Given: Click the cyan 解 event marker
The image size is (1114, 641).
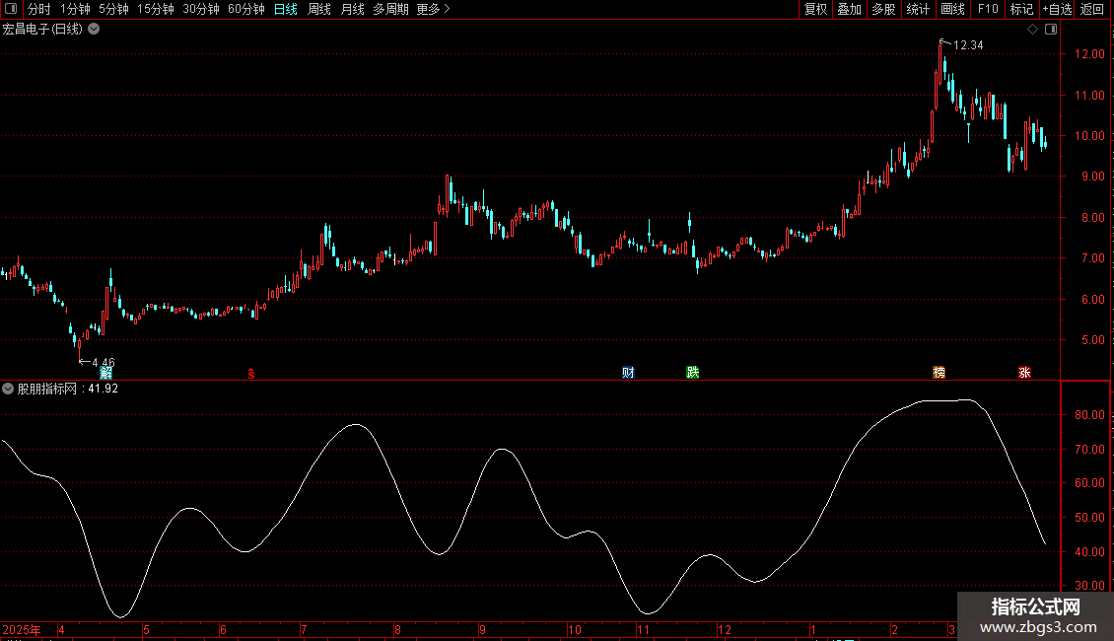Looking at the screenshot, I should point(105,373).
